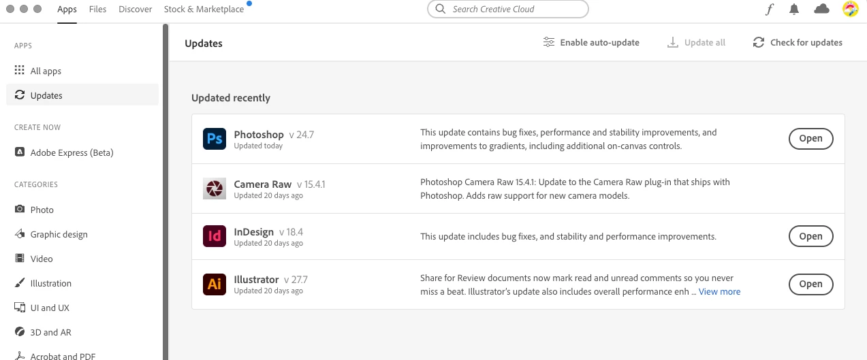Select the Illustration category label
The image size is (867, 360).
(51, 283)
